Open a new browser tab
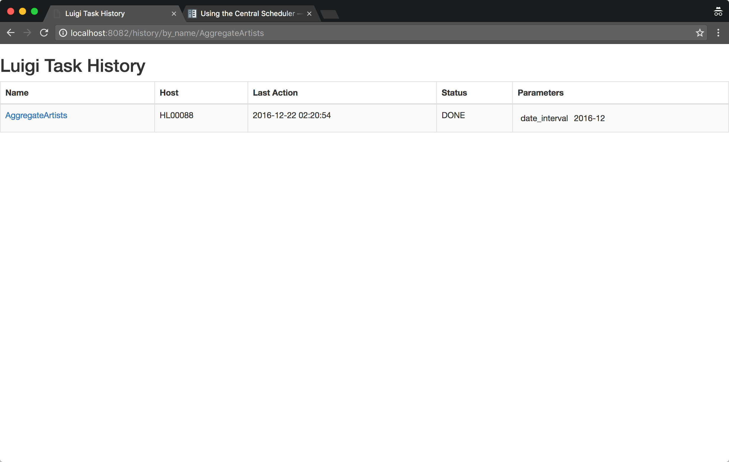 click(x=329, y=14)
